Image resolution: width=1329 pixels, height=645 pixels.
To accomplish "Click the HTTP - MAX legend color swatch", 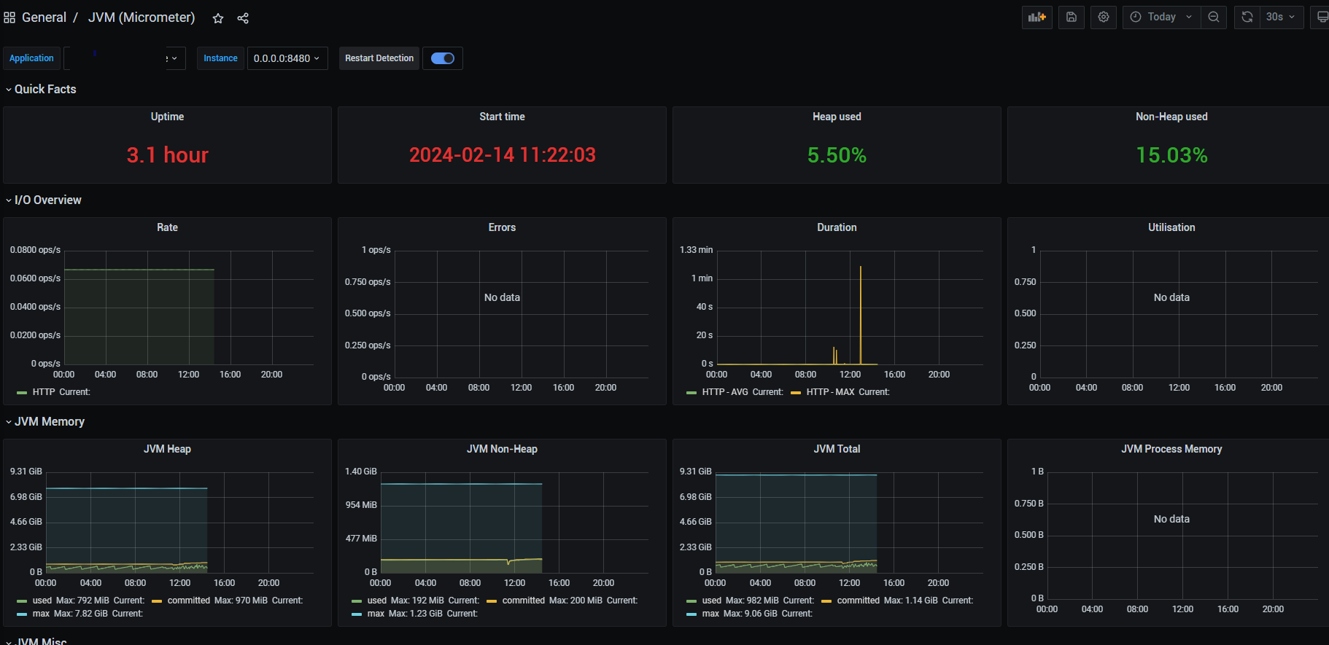I will click(x=796, y=392).
